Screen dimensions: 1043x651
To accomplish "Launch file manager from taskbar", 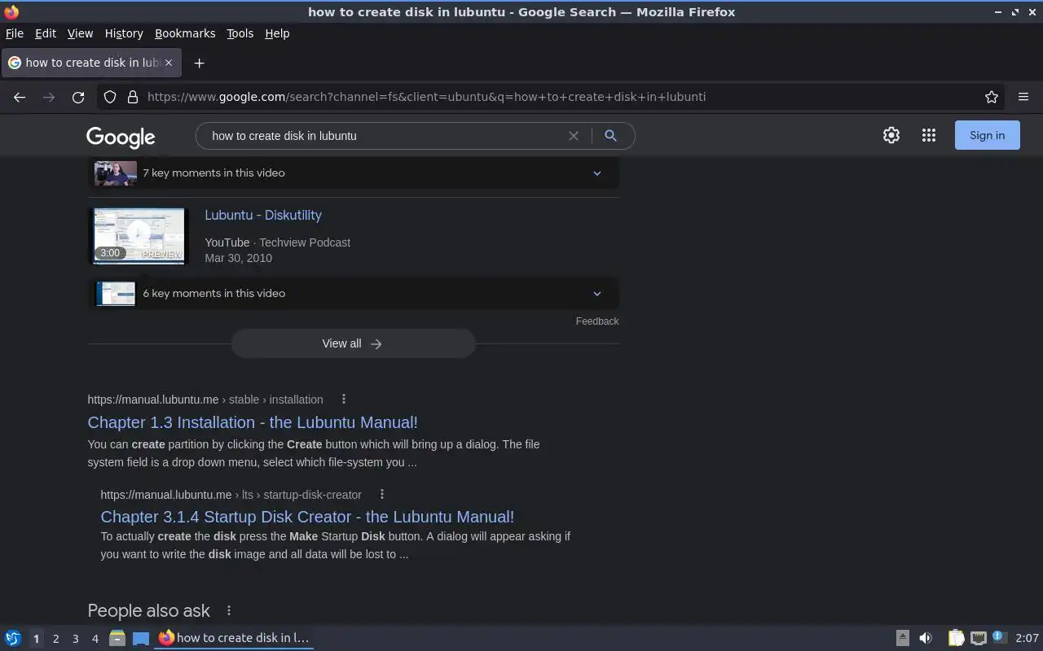I will click(117, 638).
